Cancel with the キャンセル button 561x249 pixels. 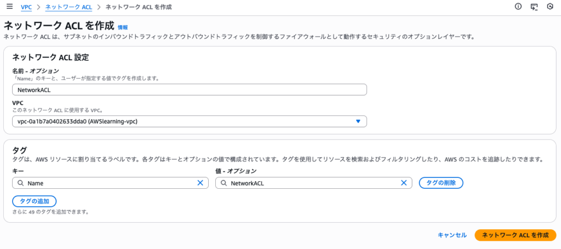coord(452,235)
